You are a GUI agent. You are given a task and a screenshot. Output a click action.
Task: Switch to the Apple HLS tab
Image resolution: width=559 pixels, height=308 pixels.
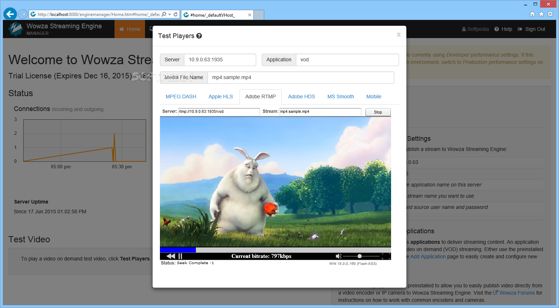[x=221, y=96]
